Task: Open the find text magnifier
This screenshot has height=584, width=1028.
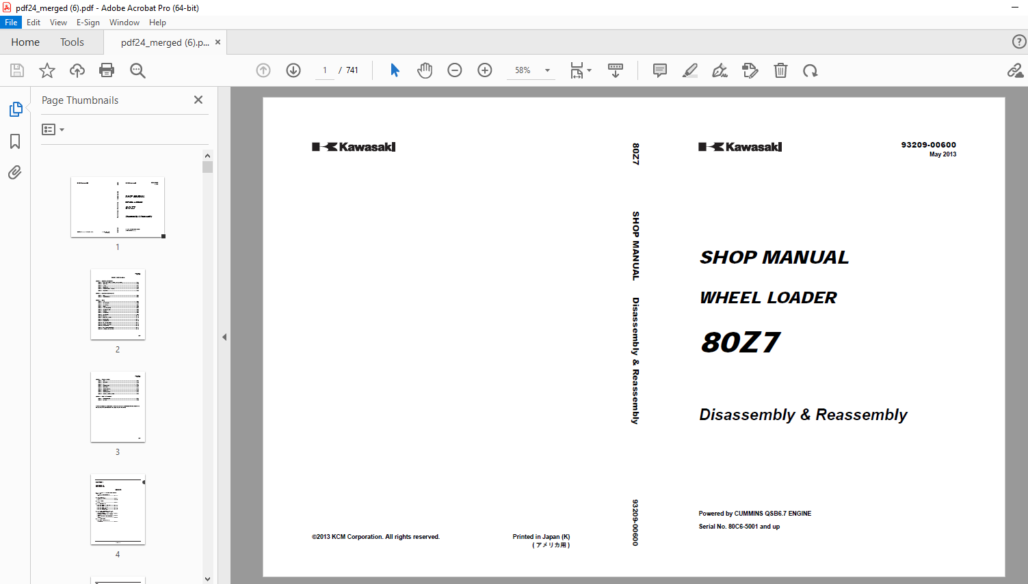Action: click(137, 70)
